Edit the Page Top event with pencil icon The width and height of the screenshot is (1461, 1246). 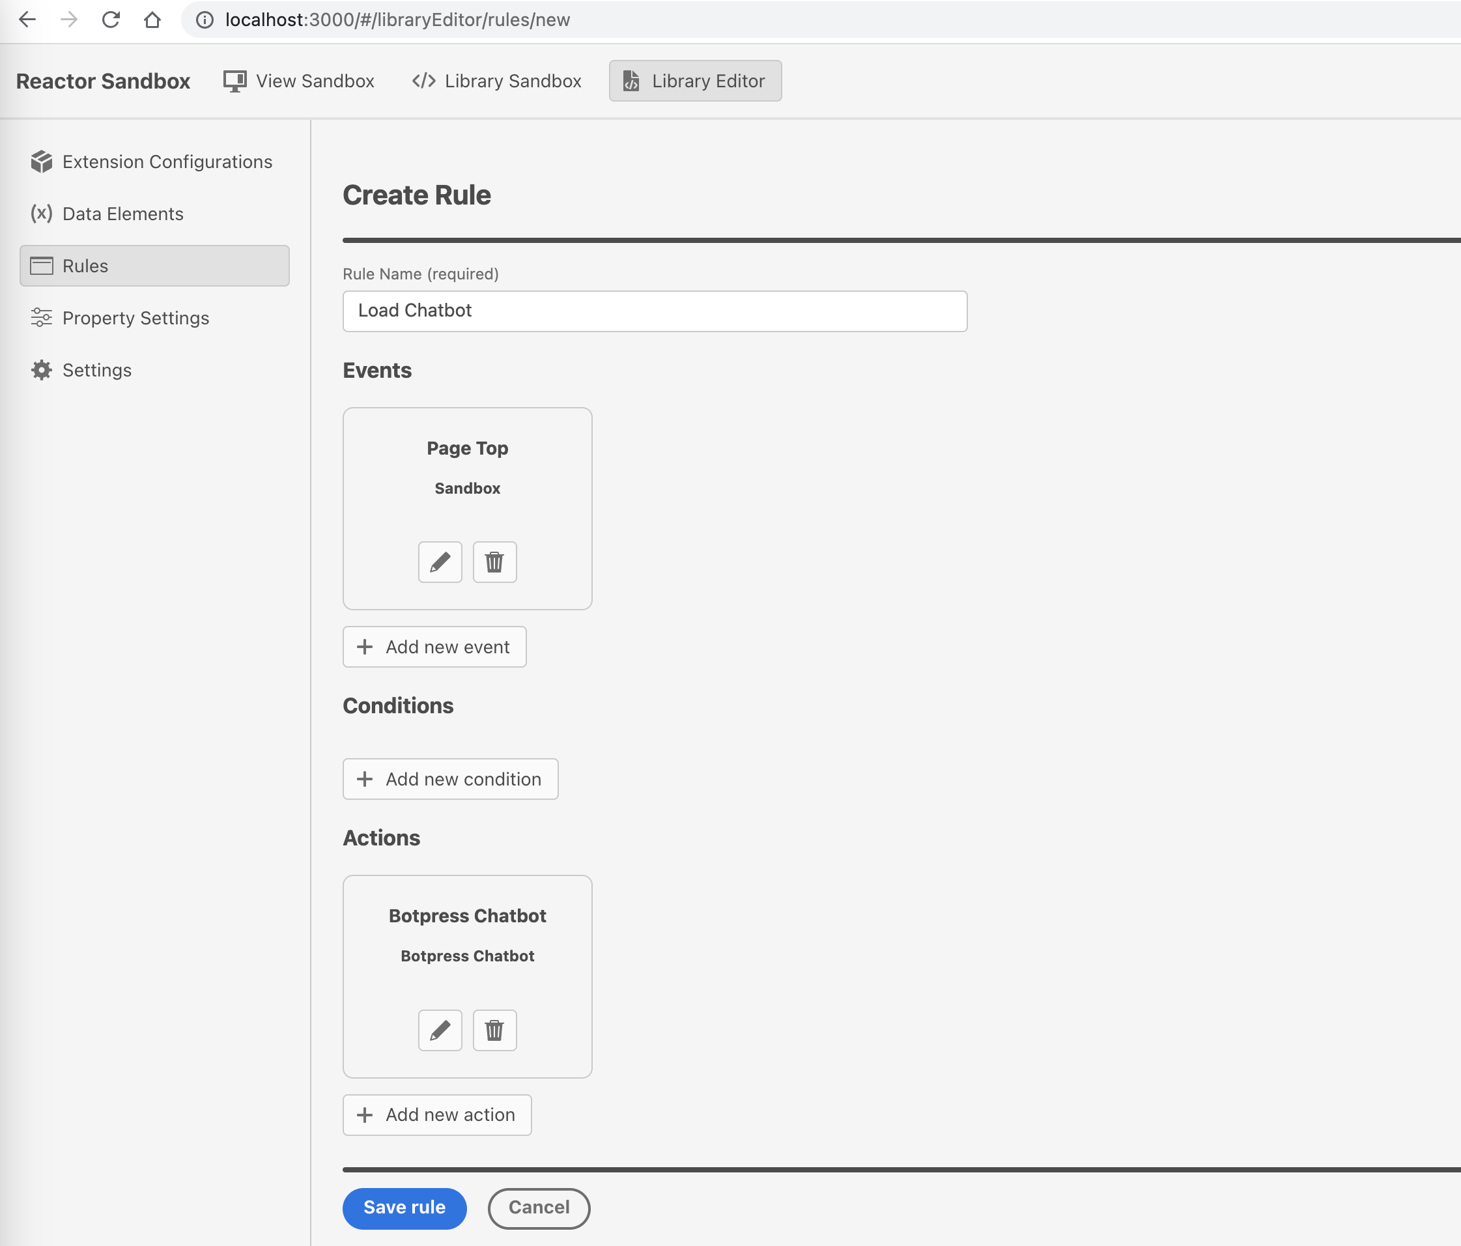(x=439, y=562)
